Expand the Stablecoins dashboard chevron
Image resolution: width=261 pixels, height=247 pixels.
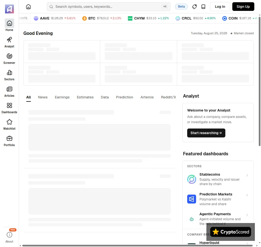pos(247,175)
